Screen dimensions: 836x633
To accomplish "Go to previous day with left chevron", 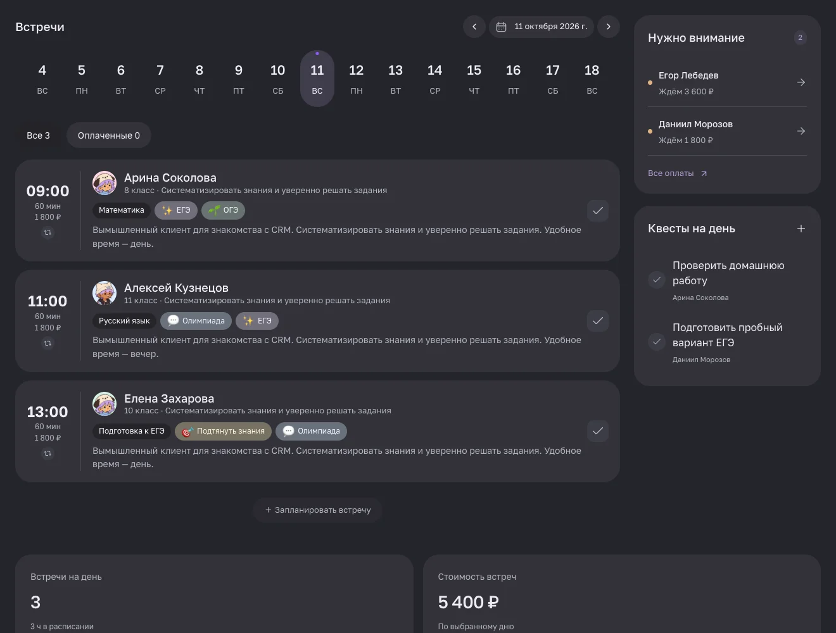I will (474, 27).
